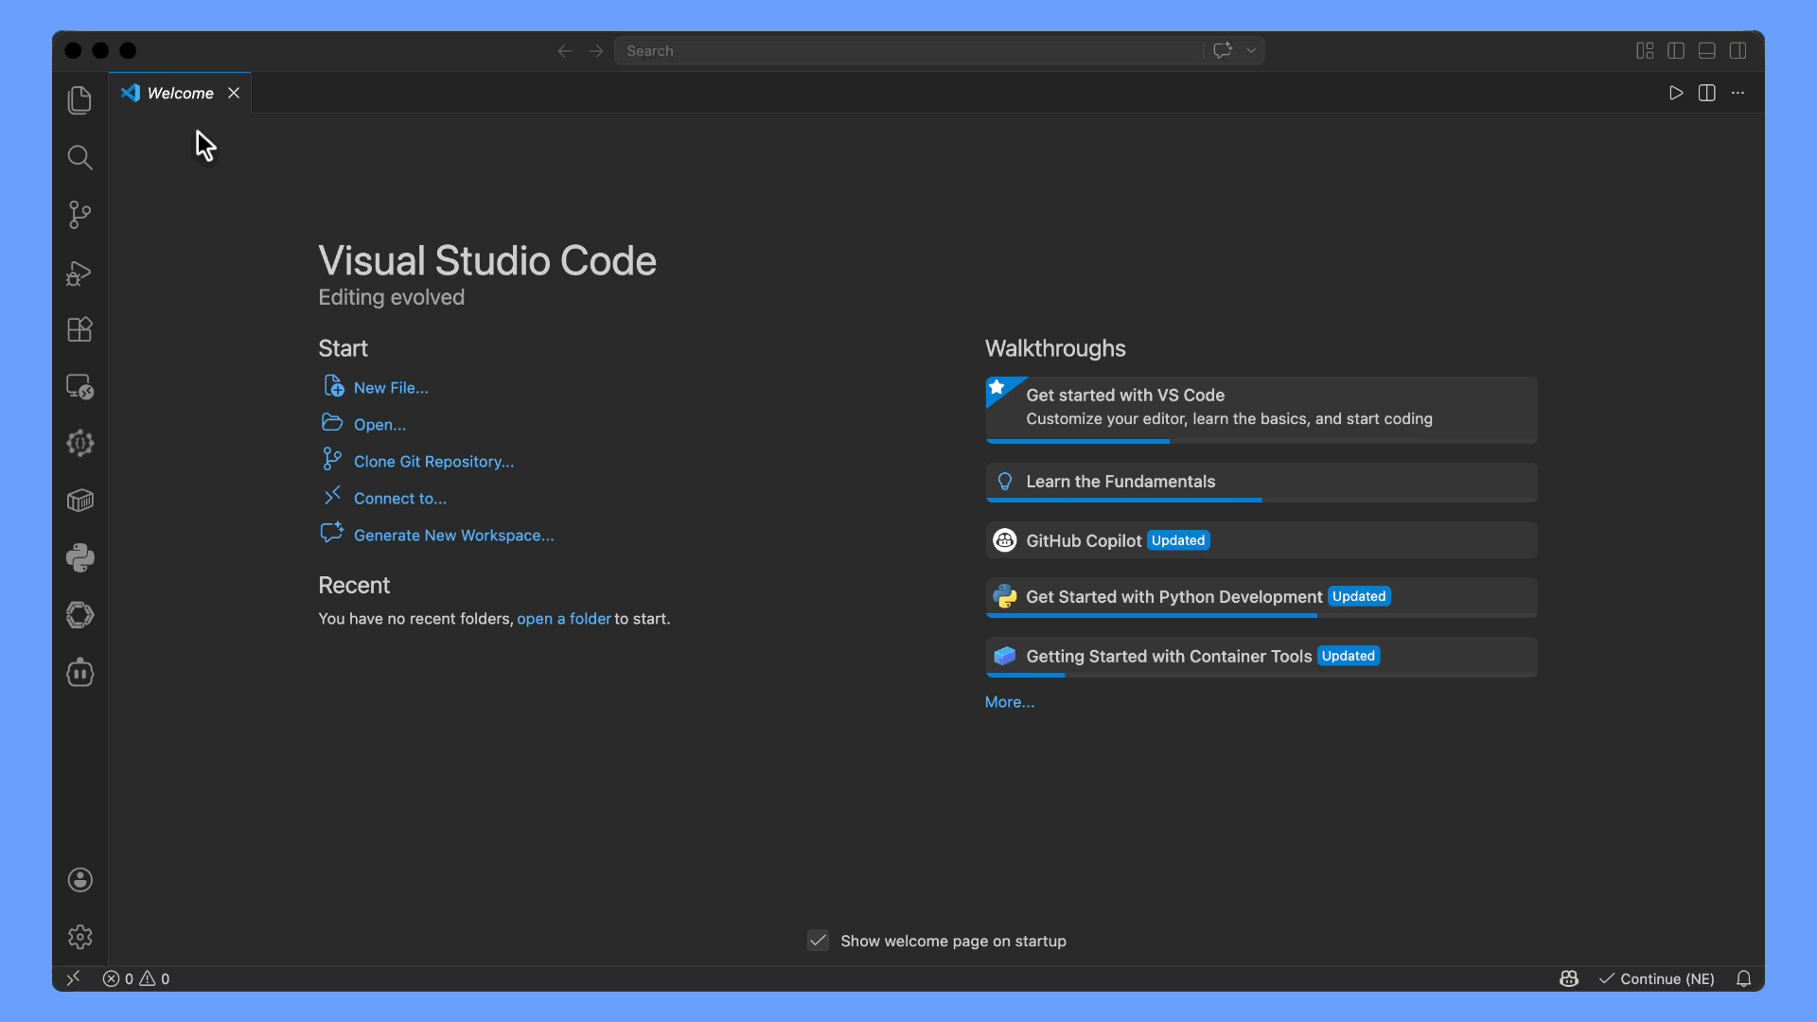This screenshot has height=1022, width=1817.
Task: Show errors and warnings count in the status bar
Action: 136,978
